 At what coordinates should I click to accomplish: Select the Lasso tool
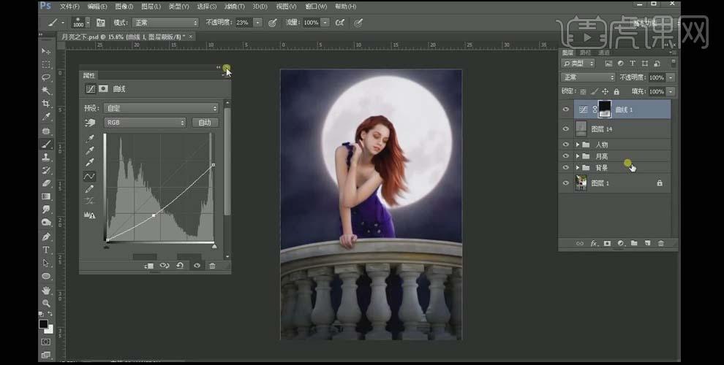pyautogui.click(x=46, y=77)
